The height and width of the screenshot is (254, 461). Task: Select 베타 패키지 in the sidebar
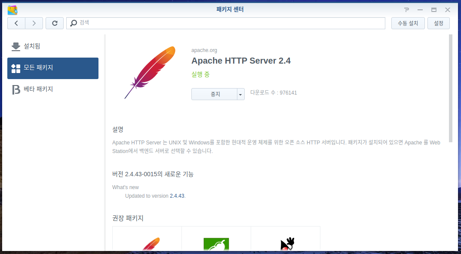click(53, 89)
